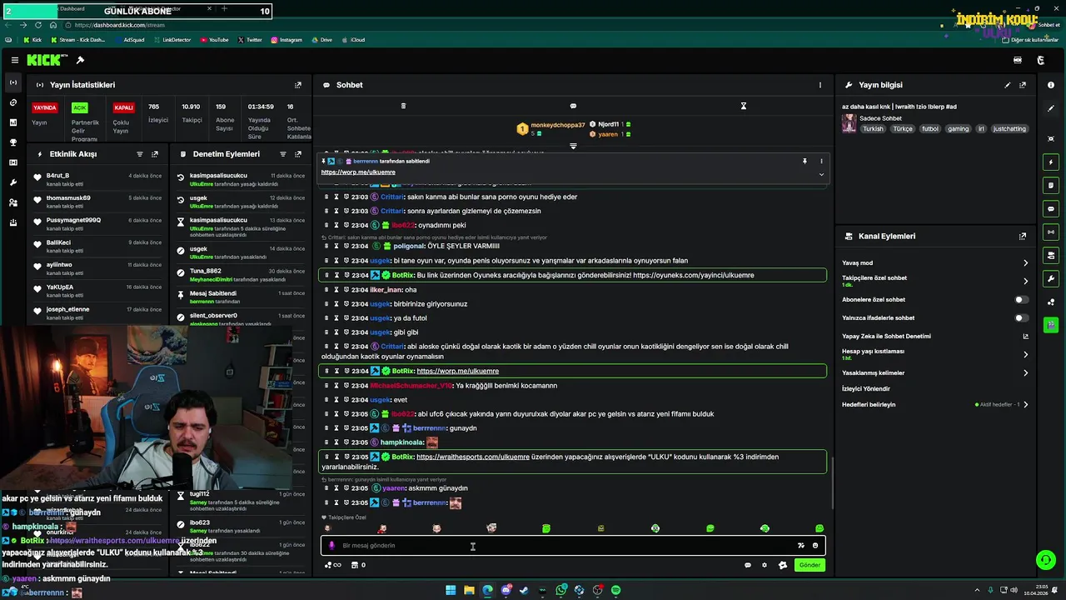Open the pinned worp.me/ulkuemre link
Screen dimensions: 1066x600
358,172
